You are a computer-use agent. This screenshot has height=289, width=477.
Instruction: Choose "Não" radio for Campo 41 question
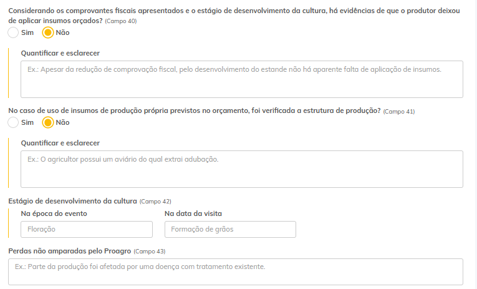[48, 122]
